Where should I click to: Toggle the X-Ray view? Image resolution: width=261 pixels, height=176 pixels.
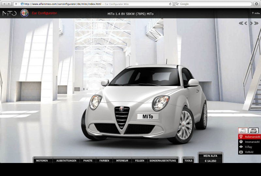250,147
